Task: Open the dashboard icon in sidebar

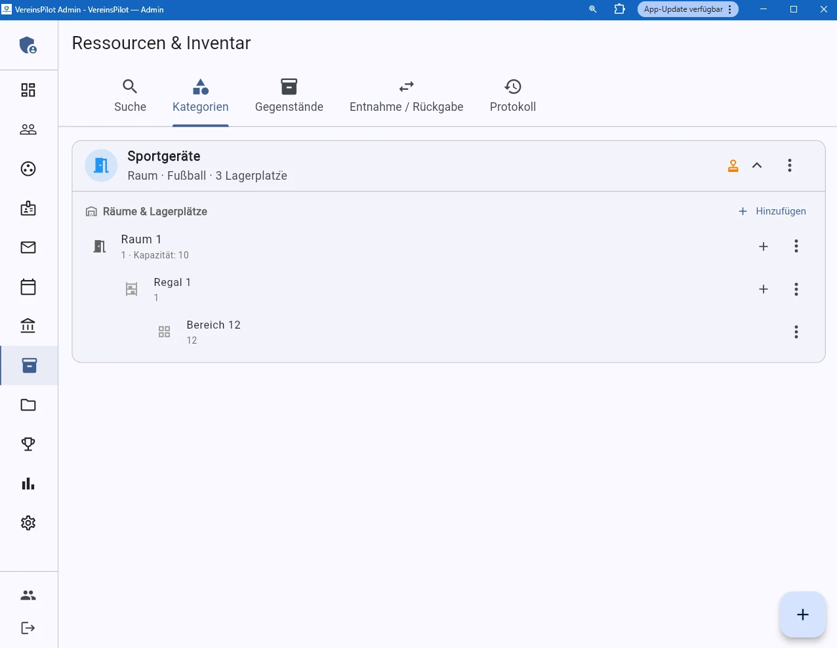Action: pos(28,90)
